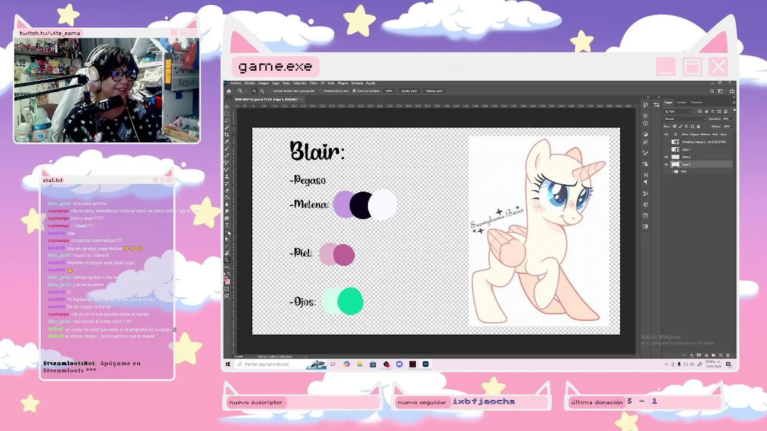Click the 100% zoom button

pos(389,91)
